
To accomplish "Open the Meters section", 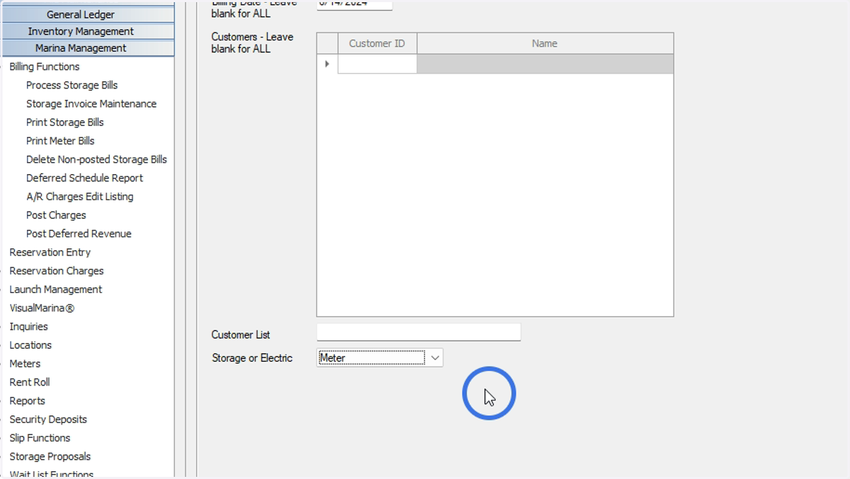I will click(25, 364).
